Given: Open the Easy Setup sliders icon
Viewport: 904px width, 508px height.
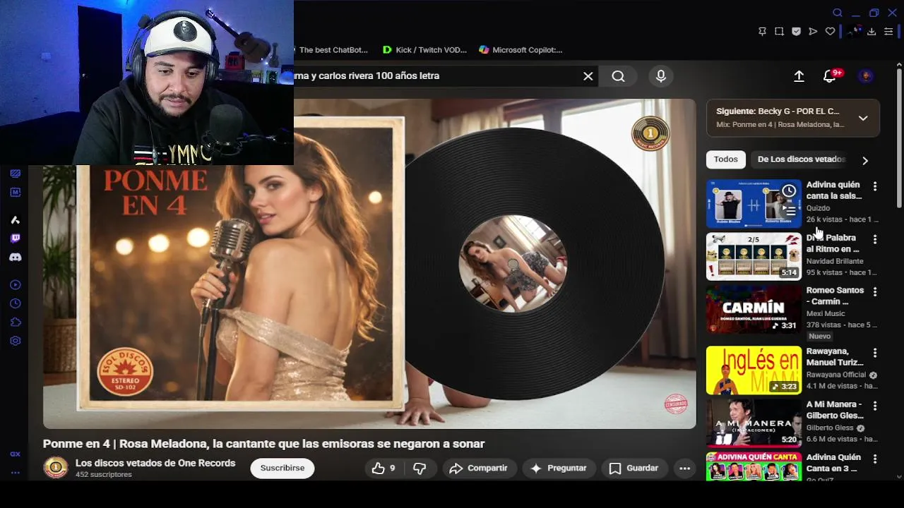Looking at the screenshot, I should click(x=888, y=31).
